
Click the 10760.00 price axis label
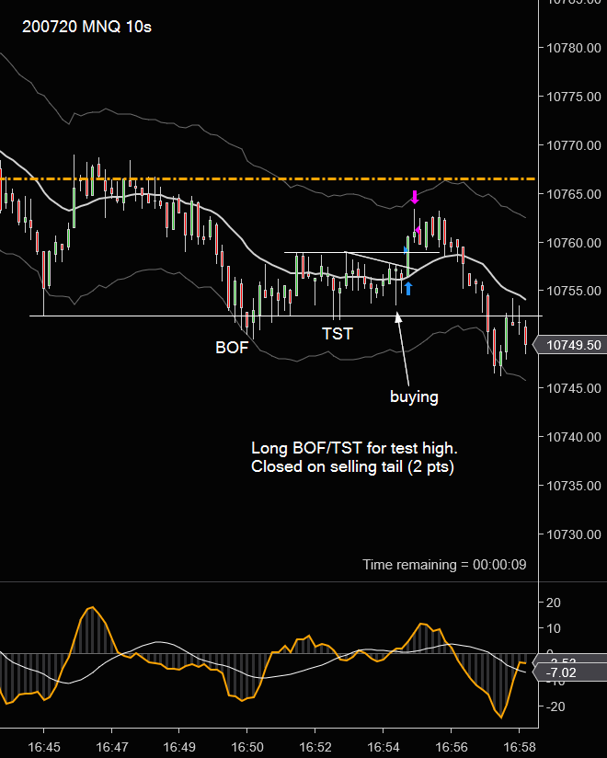[x=573, y=243]
